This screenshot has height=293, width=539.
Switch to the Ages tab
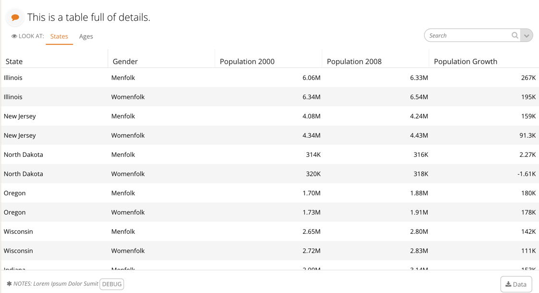[x=86, y=36]
